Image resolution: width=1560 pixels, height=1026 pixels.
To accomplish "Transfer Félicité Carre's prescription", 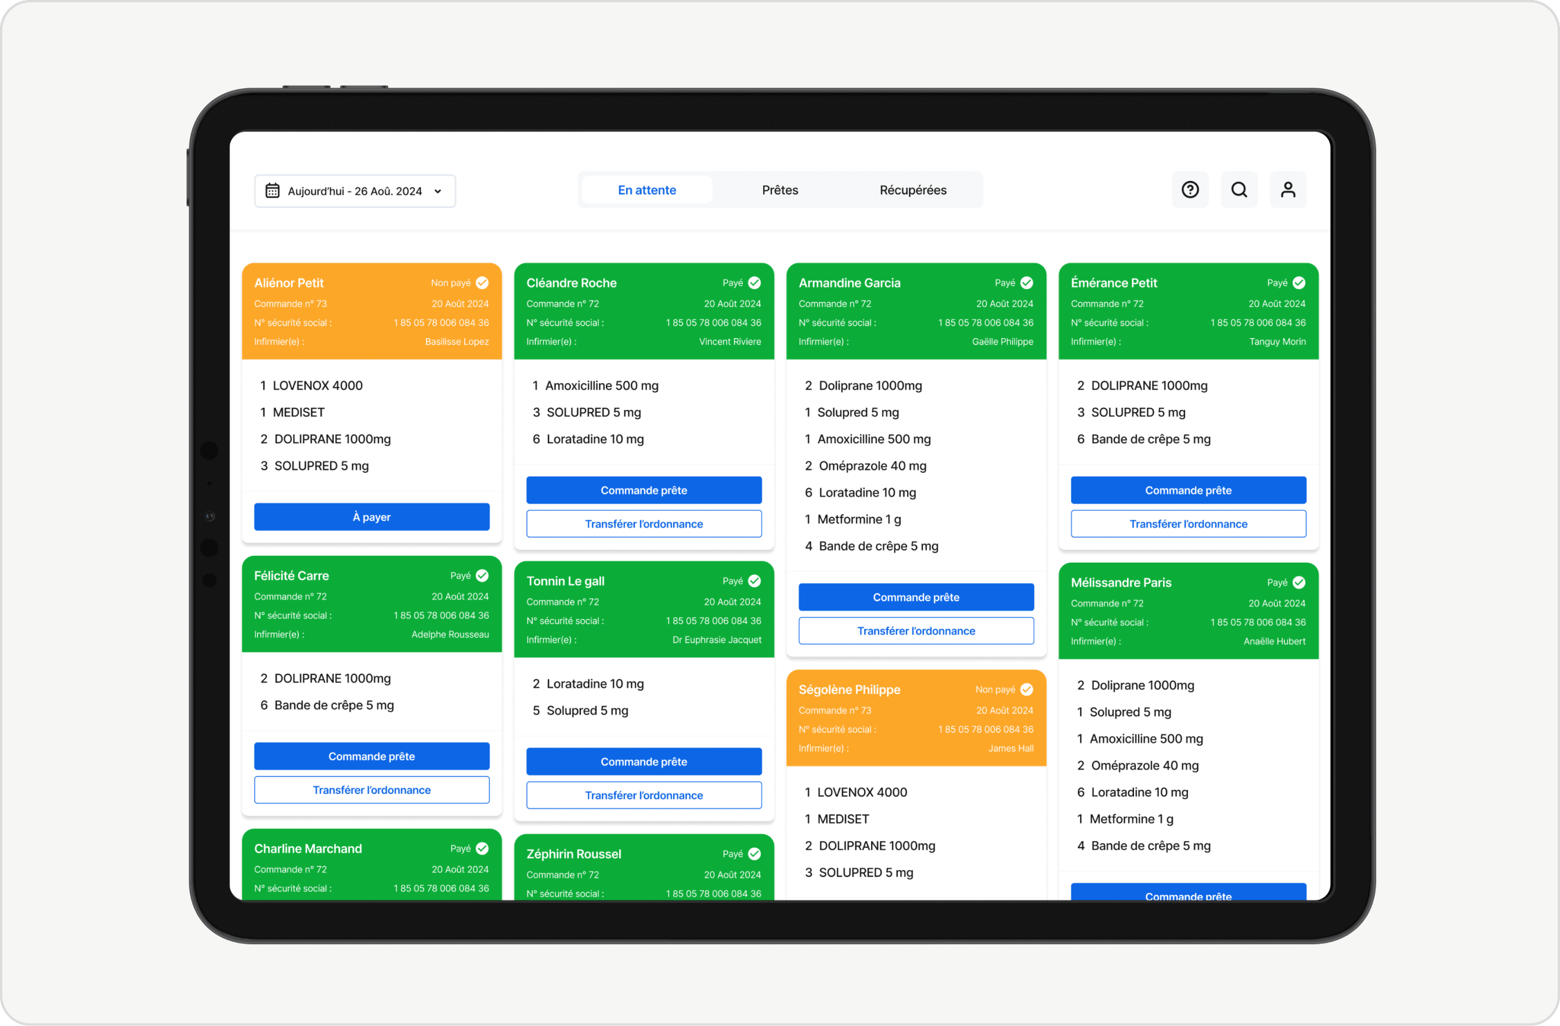I will pos(371,790).
